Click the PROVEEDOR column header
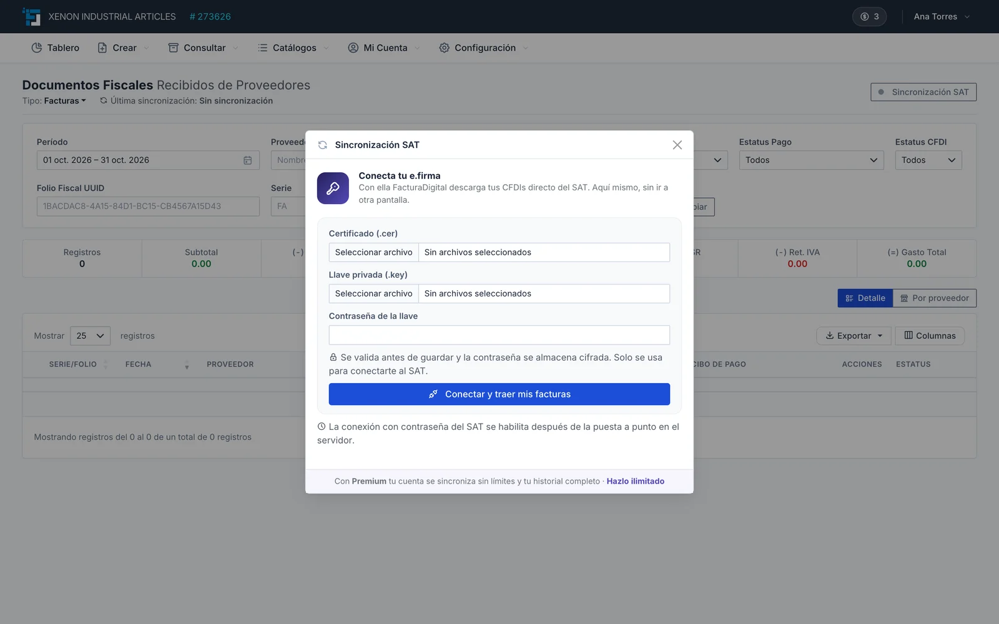 click(x=230, y=364)
